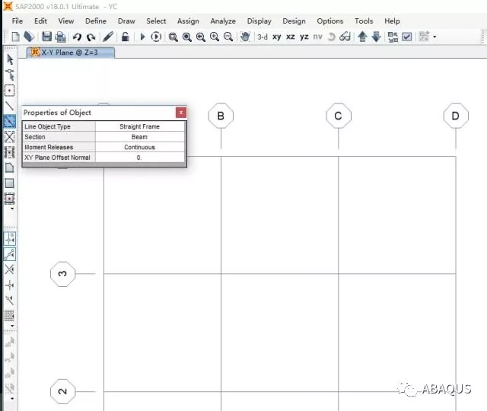487x411 pixels.
Task: Select the Draw Frame/Cable line tool
Action: pos(9,106)
